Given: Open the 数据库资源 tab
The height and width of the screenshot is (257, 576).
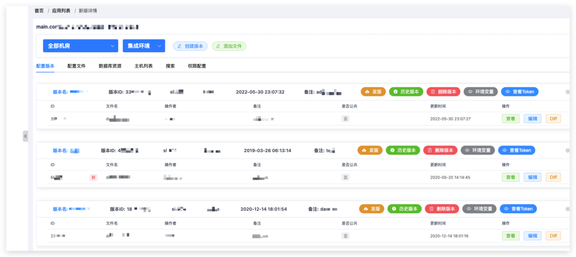Looking at the screenshot, I should point(110,66).
